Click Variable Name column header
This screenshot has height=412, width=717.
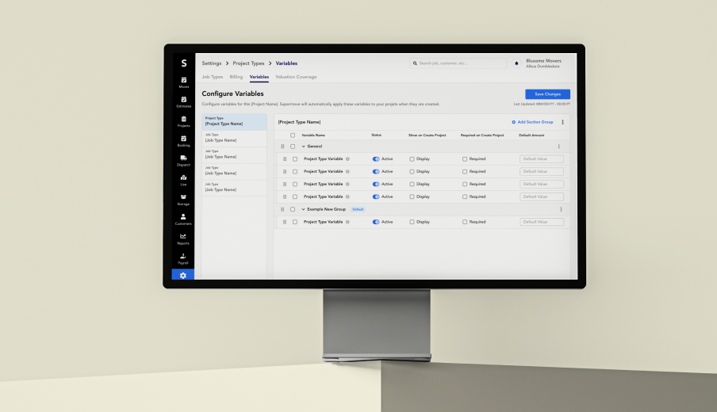(x=313, y=135)
